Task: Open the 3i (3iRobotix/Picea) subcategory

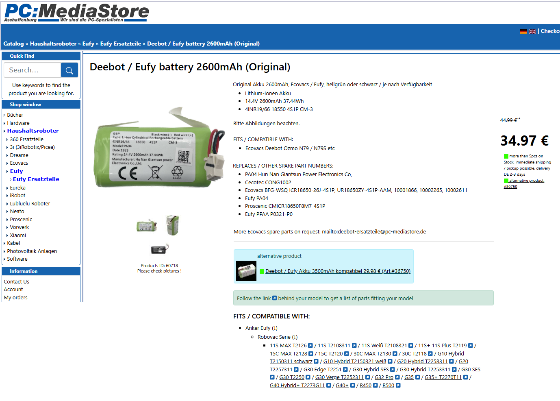Action: pos(33,147)
